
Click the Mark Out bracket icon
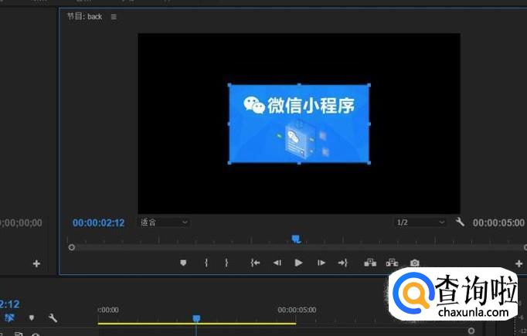pos(226,263)
